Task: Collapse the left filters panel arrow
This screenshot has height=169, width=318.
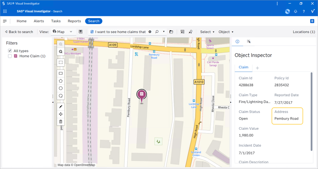Action: [53, 102]
